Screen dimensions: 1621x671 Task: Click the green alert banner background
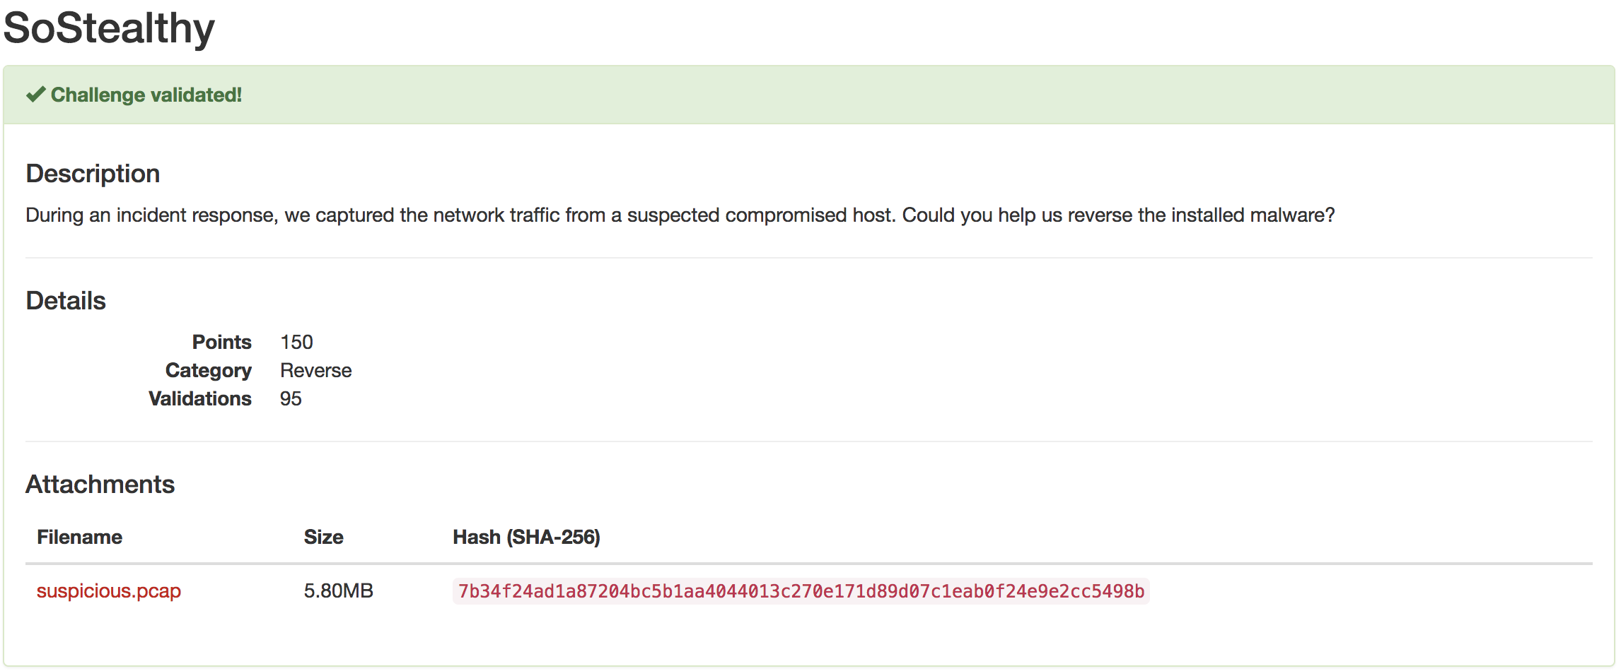[919, 95]
